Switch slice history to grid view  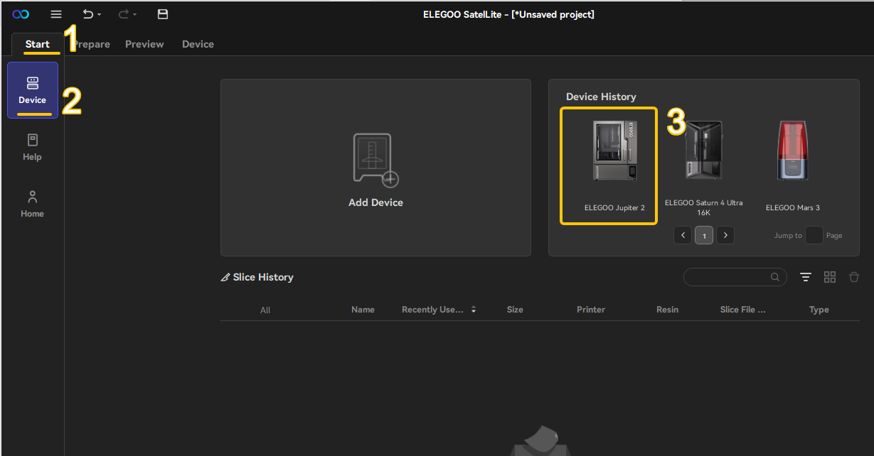pos(830,277)
